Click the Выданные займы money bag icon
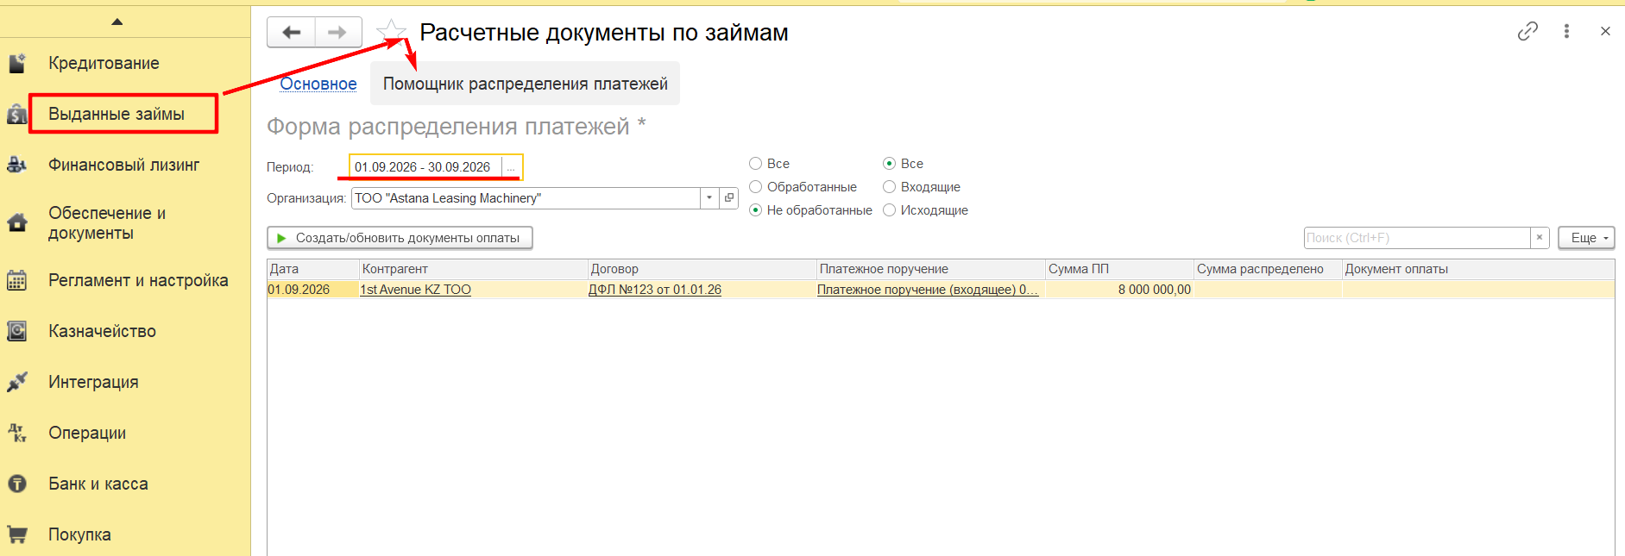 [x=17, y=114]
